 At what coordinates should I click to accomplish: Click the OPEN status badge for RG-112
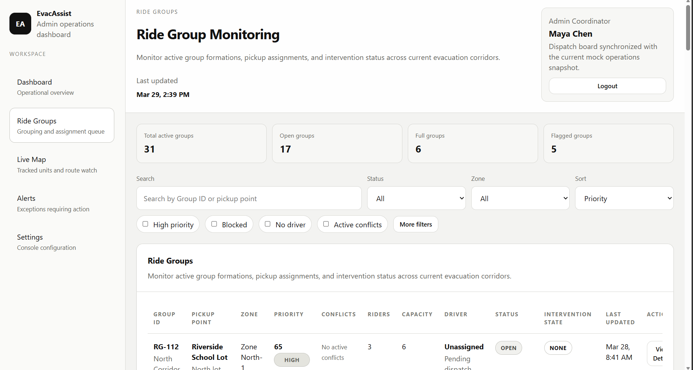508,348
